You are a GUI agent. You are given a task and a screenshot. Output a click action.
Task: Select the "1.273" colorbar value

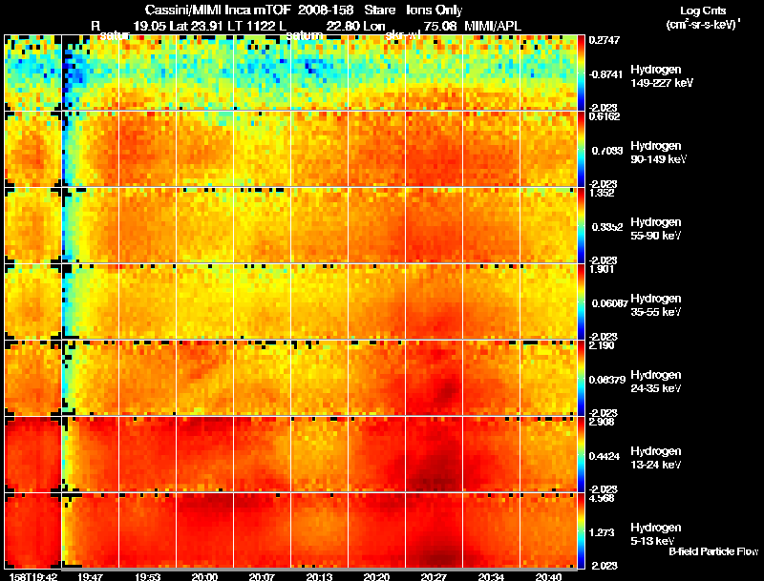(x=602, y=533)
